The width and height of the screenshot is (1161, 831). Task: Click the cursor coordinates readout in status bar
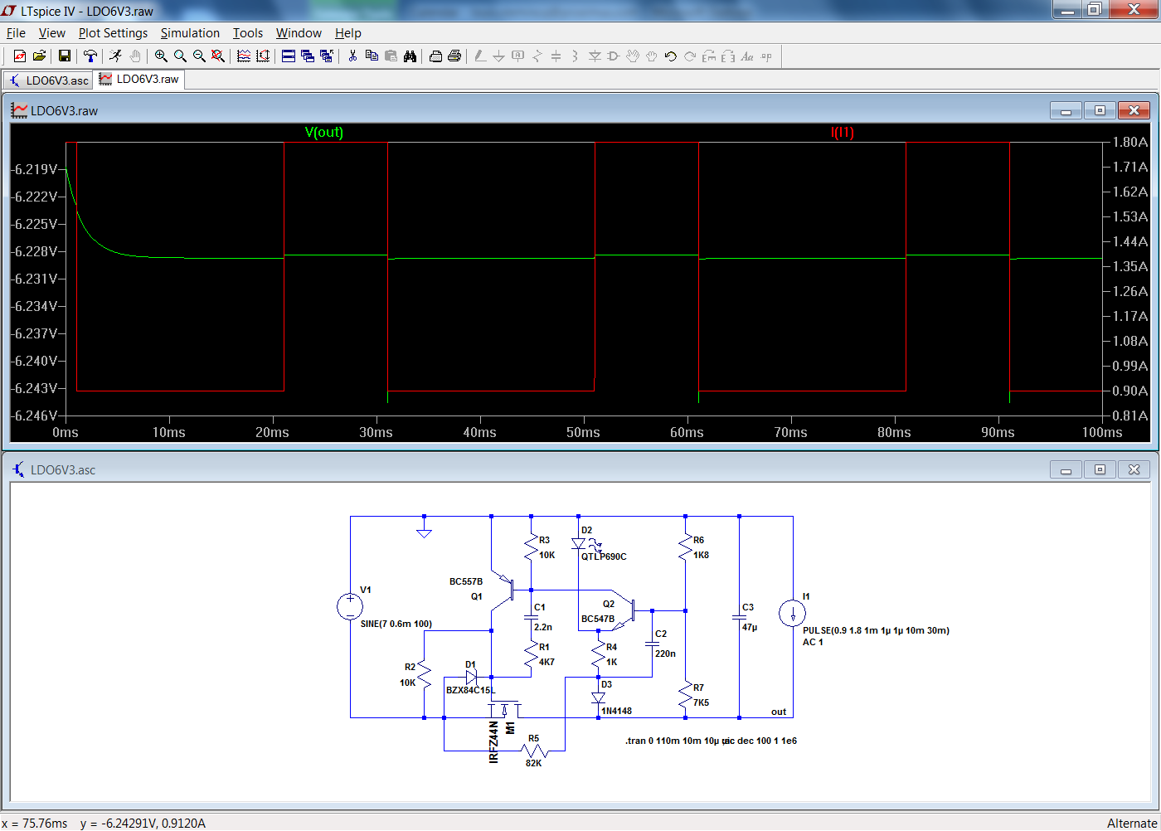pyautogui.click(x=104, y=824)
